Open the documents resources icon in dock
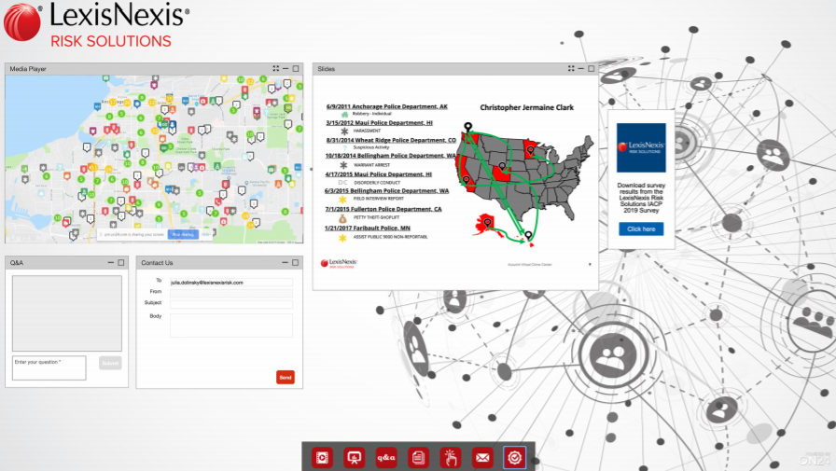This screenshot has height=471, width=836. coord(418,457)
